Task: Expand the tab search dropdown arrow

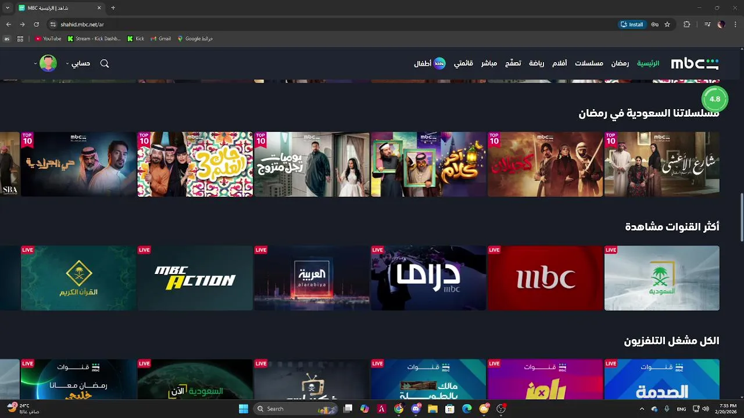Action: pyautogui.click(x=7, y=8)
